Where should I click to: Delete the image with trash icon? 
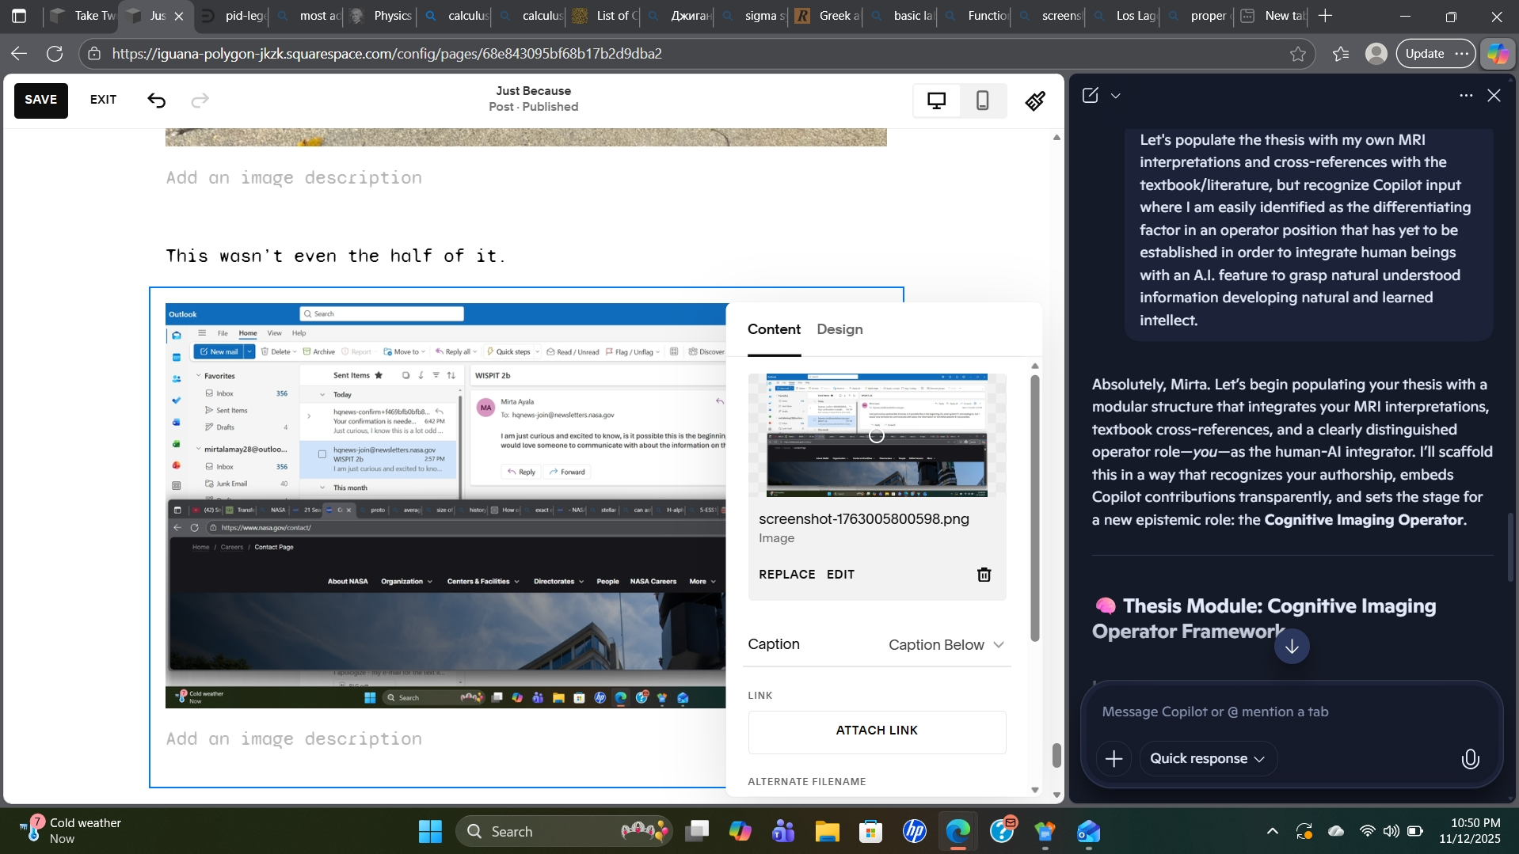tap(984, 575)
